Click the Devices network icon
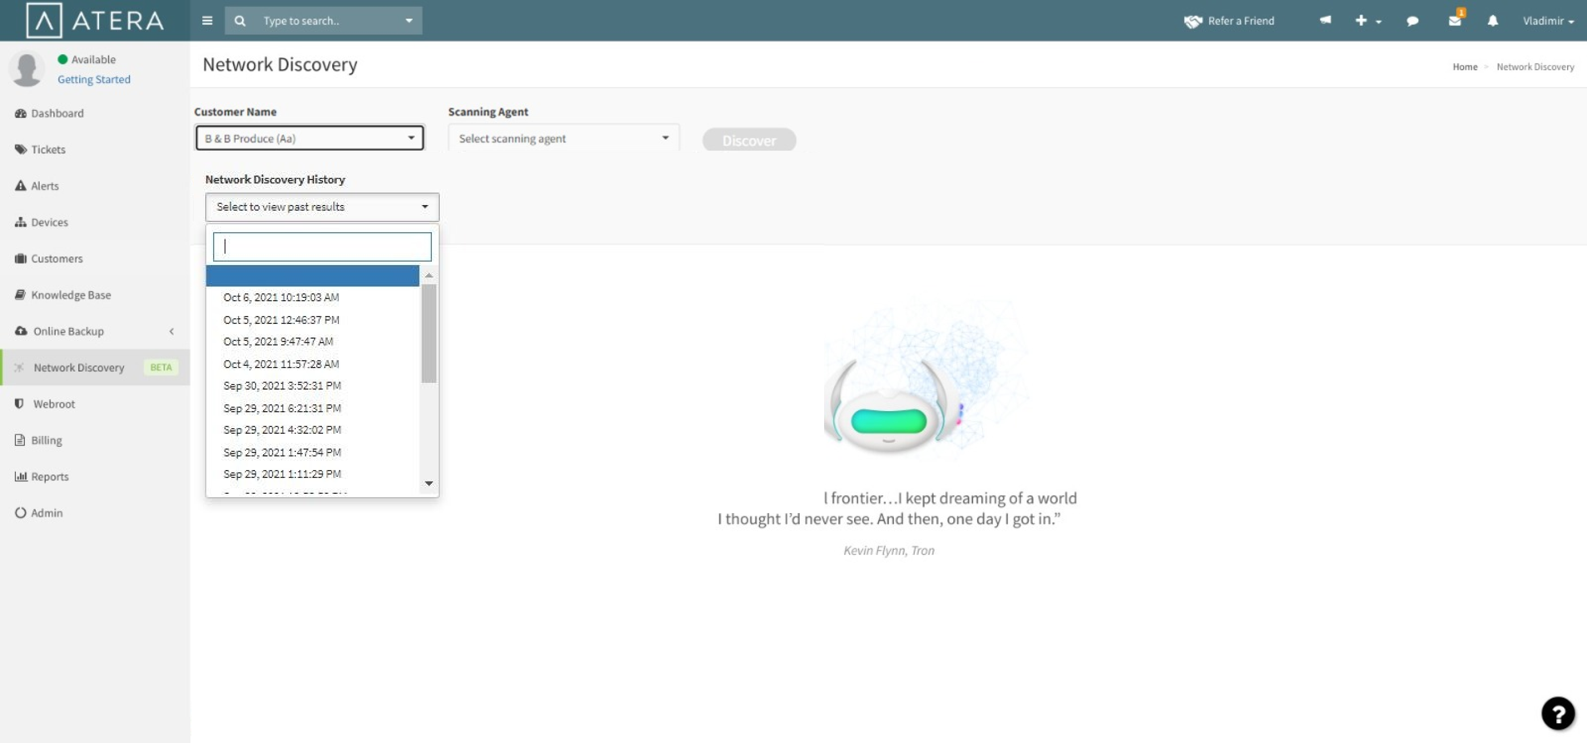The height and width of the screenshot is (743, 1587). click(20, 221)
